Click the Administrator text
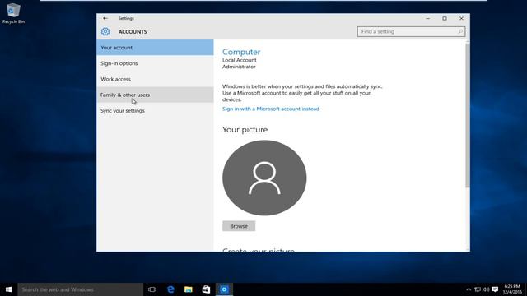Image resolution: width=527 pixels, height=296 pixels. [x=239, y=67]
